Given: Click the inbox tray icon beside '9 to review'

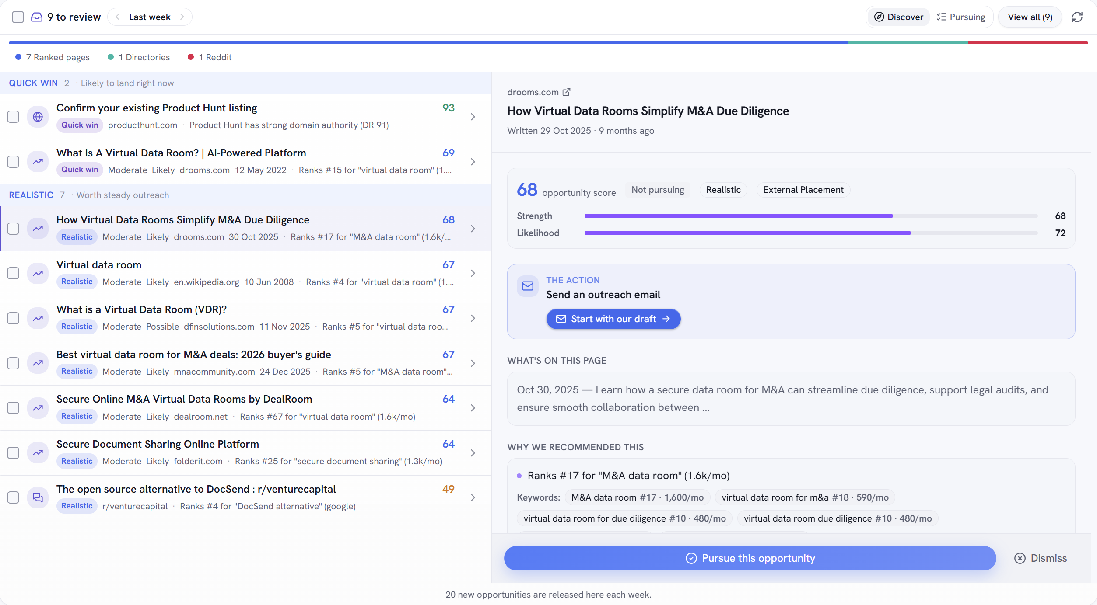Looking at the screenshot, I should 37,17.
